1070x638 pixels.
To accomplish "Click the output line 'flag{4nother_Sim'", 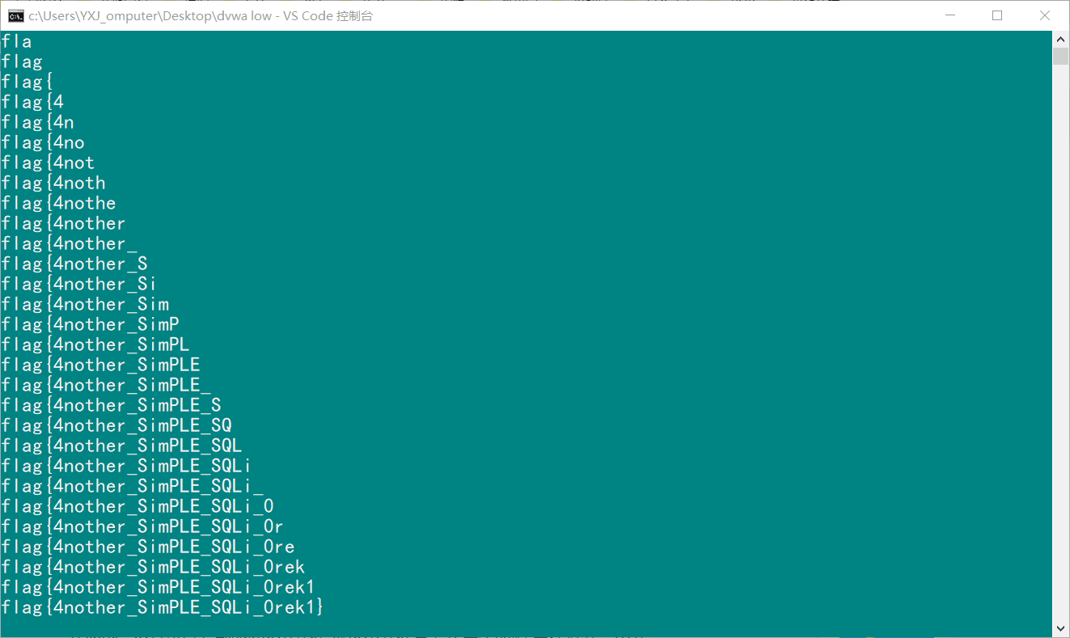I will click(85, 304).
